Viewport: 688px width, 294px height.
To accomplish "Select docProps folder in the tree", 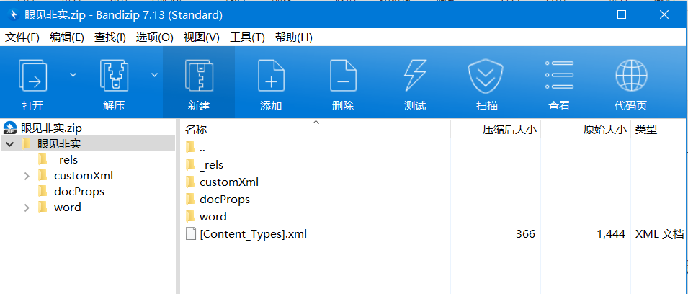I will click(x=79, y=192).
